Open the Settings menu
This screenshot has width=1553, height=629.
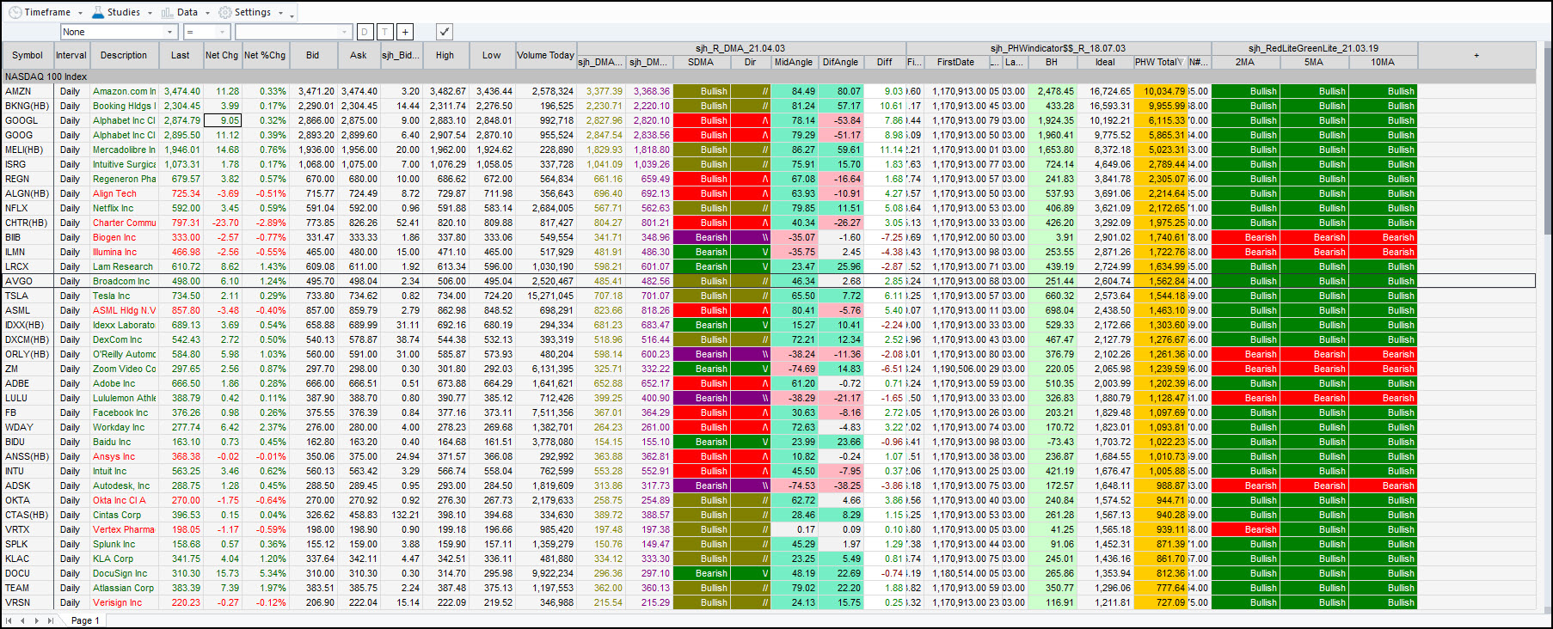click(x=244, y=12)
